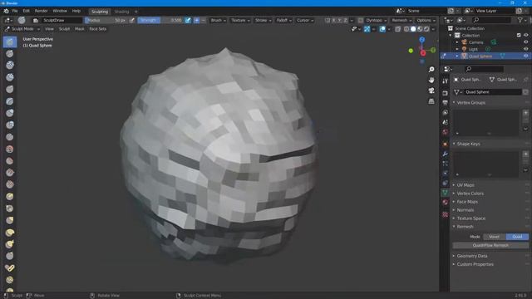Open Modifier properties wrench tab
532x299 pixels.
pos(446,154)
